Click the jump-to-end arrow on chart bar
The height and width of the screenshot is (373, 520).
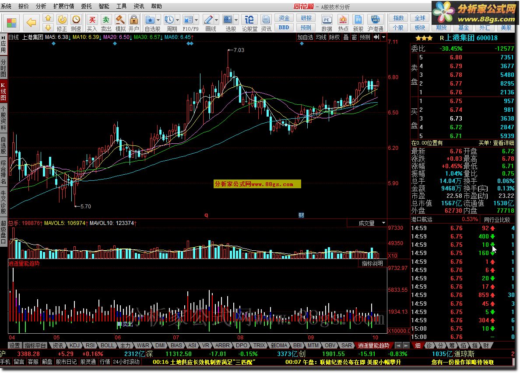376,37
